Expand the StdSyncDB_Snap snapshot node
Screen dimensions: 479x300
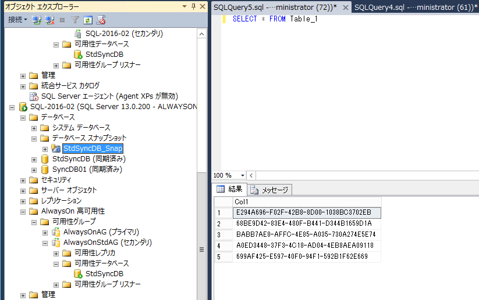coord(45,149)
